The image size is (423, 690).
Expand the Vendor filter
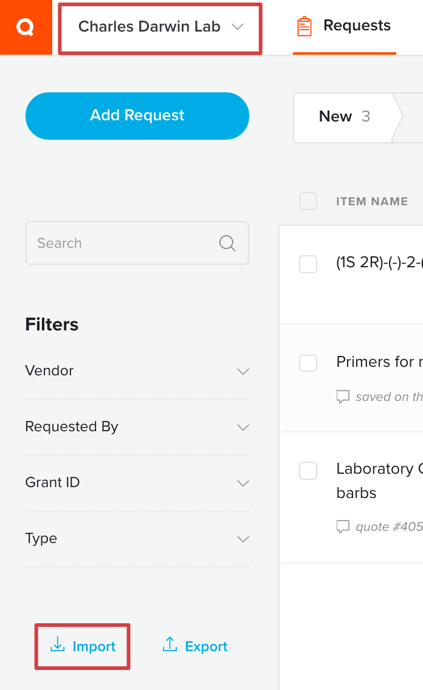tap(137, 371)
